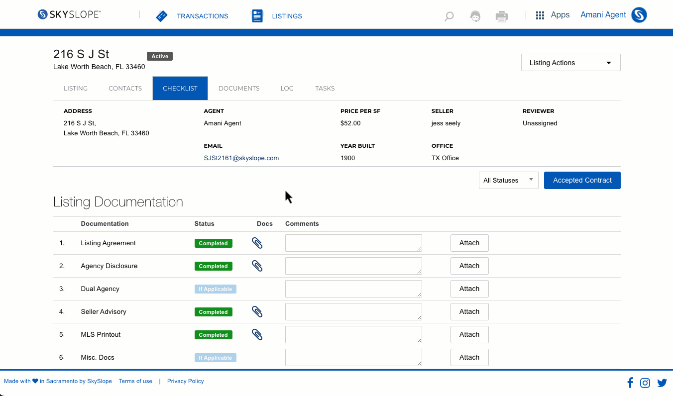Click the 'Listing Agreement' row name

(108, 243)
